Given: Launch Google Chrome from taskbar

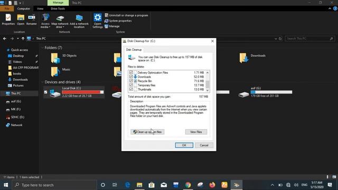Looking at the screenshot, I should tap(188, 185).
